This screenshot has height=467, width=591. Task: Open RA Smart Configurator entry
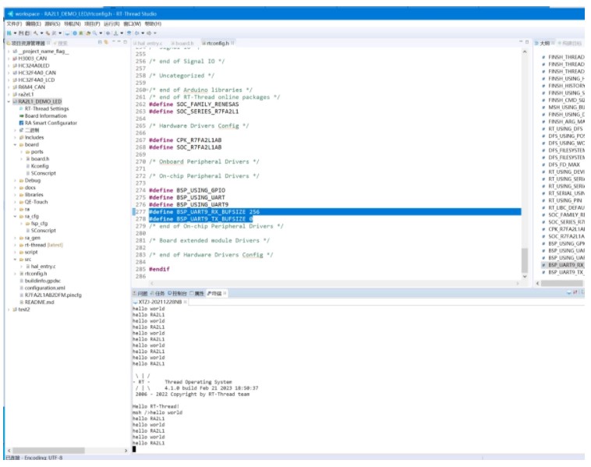[x=51, y=123]
